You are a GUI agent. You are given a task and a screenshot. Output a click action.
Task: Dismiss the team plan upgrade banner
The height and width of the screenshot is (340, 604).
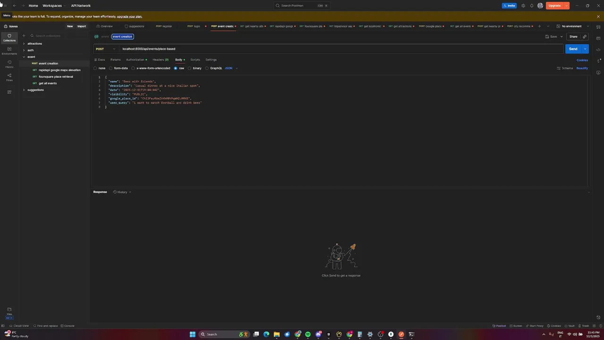(x=598, y=17)
